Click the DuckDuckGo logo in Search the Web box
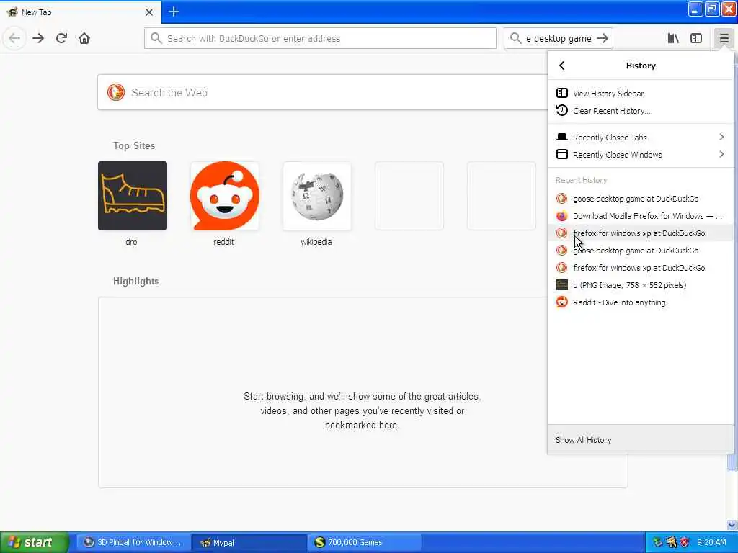Screen dimensions: 738x553 116,92
